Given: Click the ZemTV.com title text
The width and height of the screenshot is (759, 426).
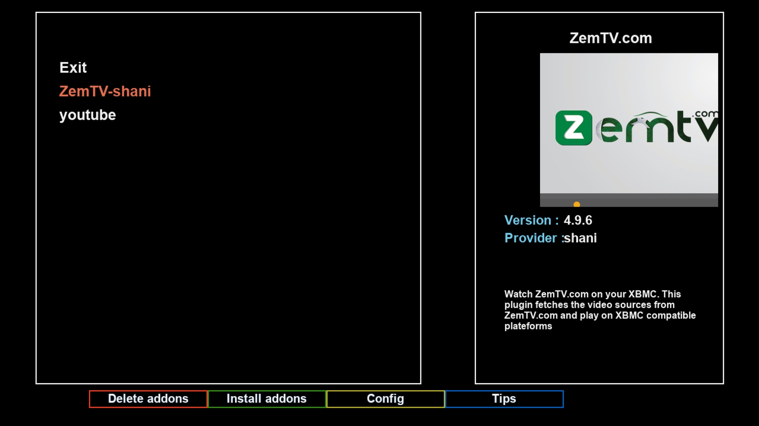Looking at the screenshot, I should 610,38.
